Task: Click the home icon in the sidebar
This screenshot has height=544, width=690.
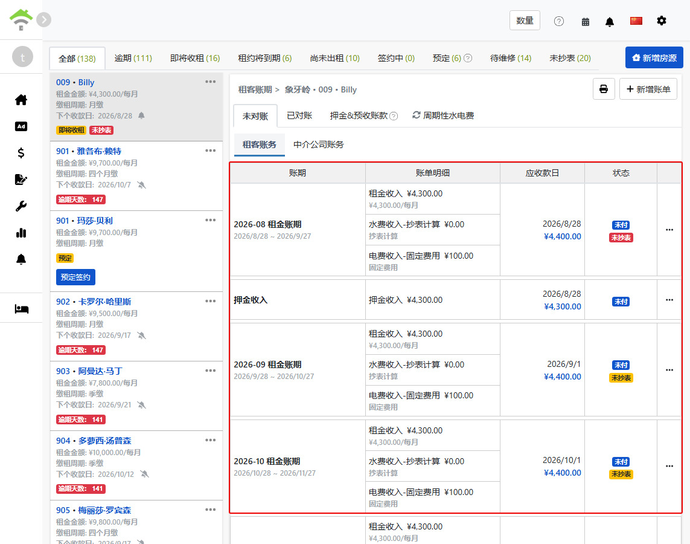Action: click(21, 100)
